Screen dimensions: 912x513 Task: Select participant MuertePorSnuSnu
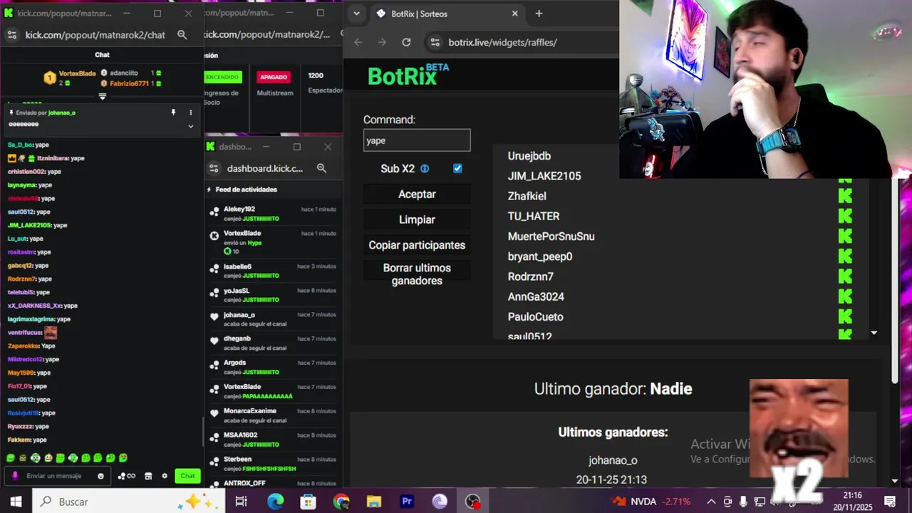click(x=551, y=237)
